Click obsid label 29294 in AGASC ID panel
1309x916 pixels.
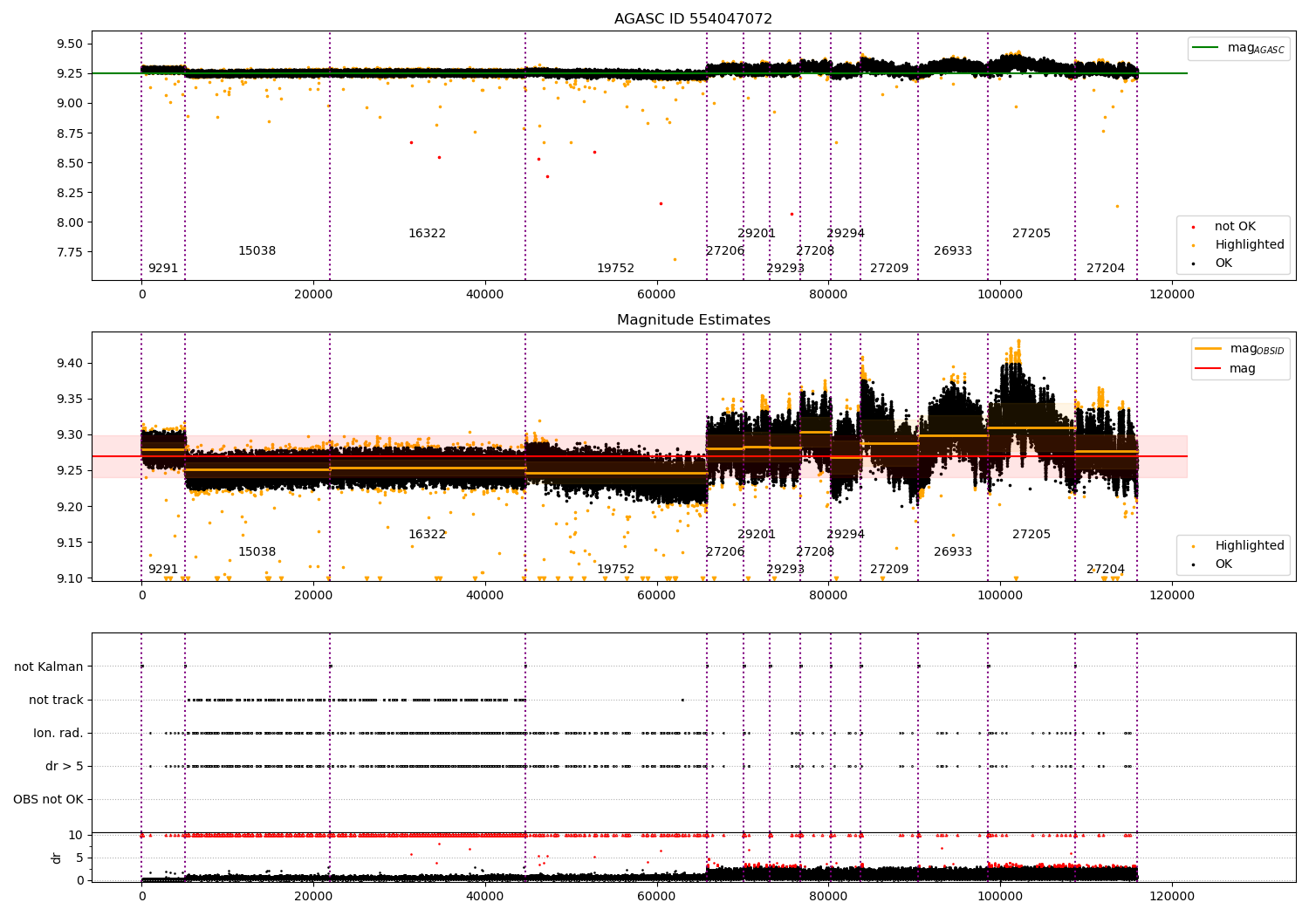[846, 234]
